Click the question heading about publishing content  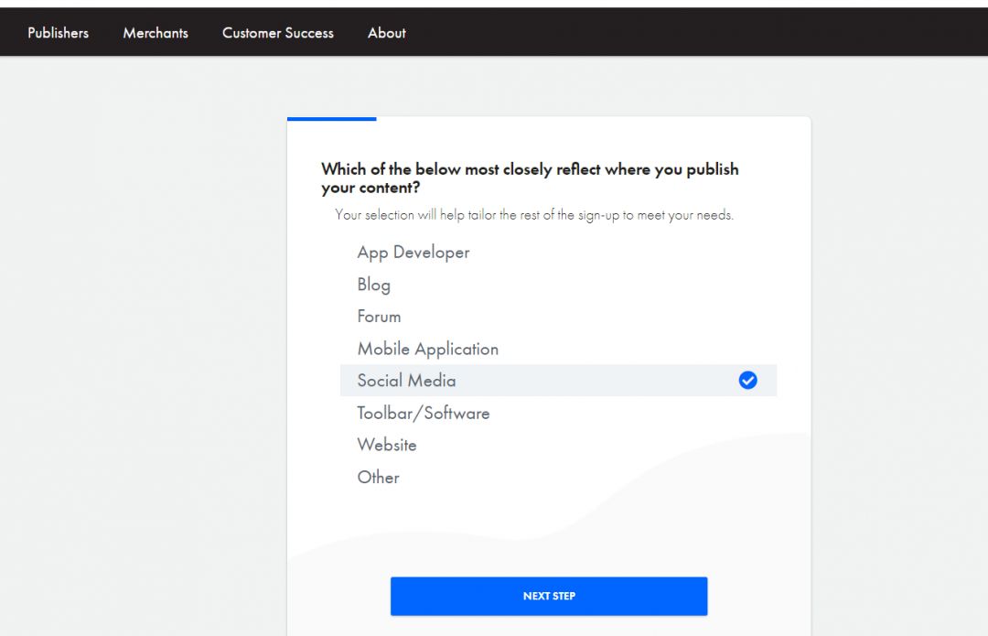click(x=530, y=178)
